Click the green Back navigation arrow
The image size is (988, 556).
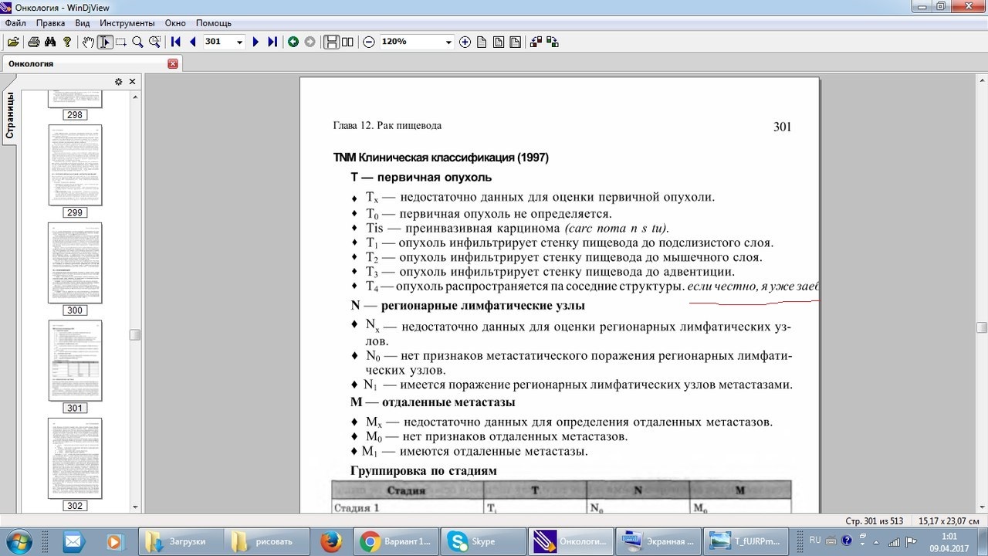293,42
